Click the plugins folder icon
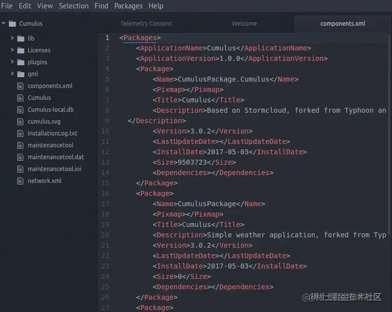This screenshot has height=312, width=392. [x=21, y=62]
